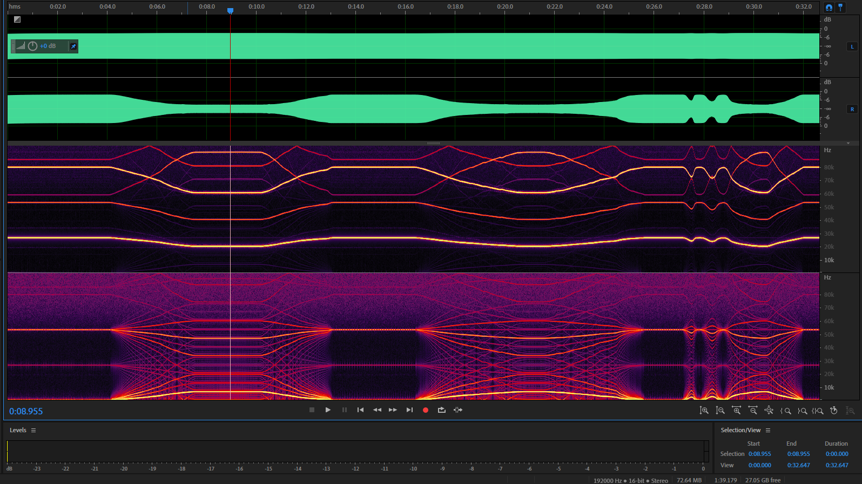862x484 pixels.
Task: Click the HUD drag handle grip
Action: point(13,46)
